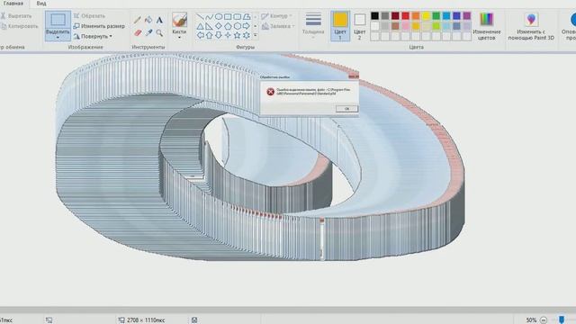Choose the Rounded rectangle shape
Viewport: 576px width, 324px height.
pos(238,17)
